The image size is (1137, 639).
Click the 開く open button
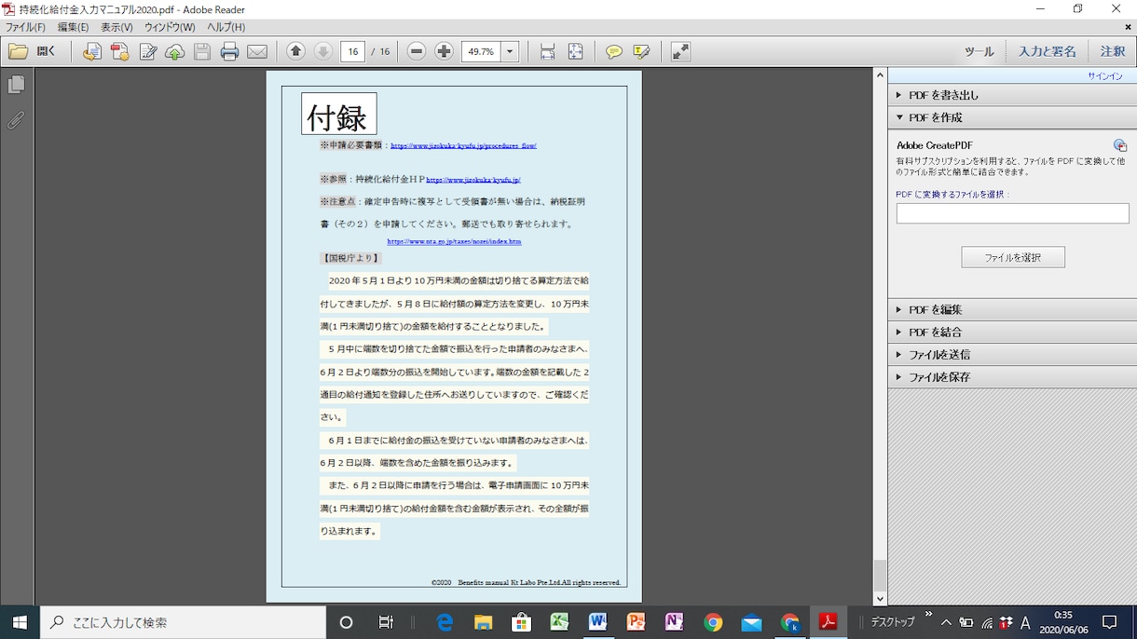click(46, 52)
